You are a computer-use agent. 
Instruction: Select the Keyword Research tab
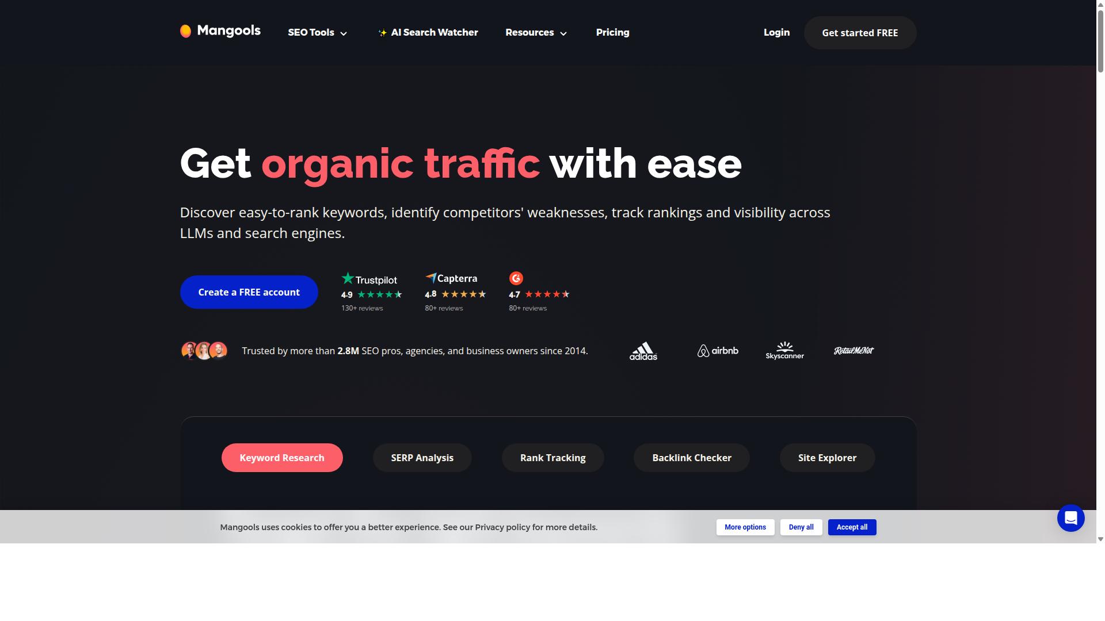(282, 458)
